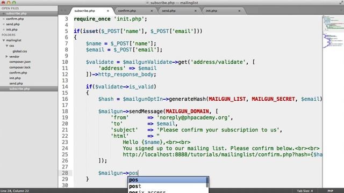
Task: Open send.php in Folders tree
Action: 16,84
